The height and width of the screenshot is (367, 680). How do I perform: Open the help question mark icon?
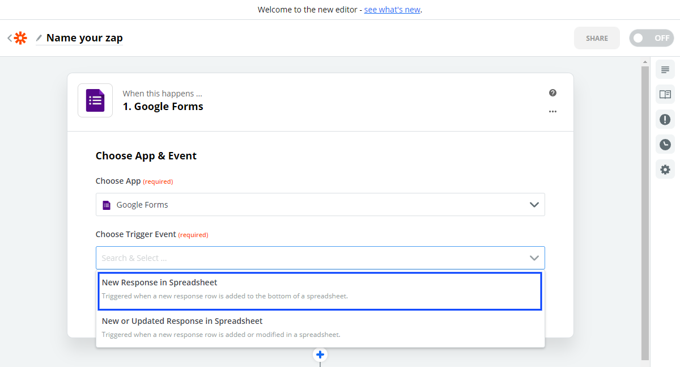point(552,93)
